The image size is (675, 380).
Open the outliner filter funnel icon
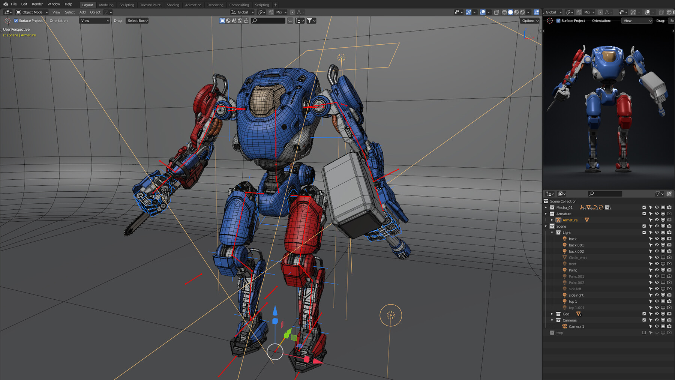(x=658, y=194)
